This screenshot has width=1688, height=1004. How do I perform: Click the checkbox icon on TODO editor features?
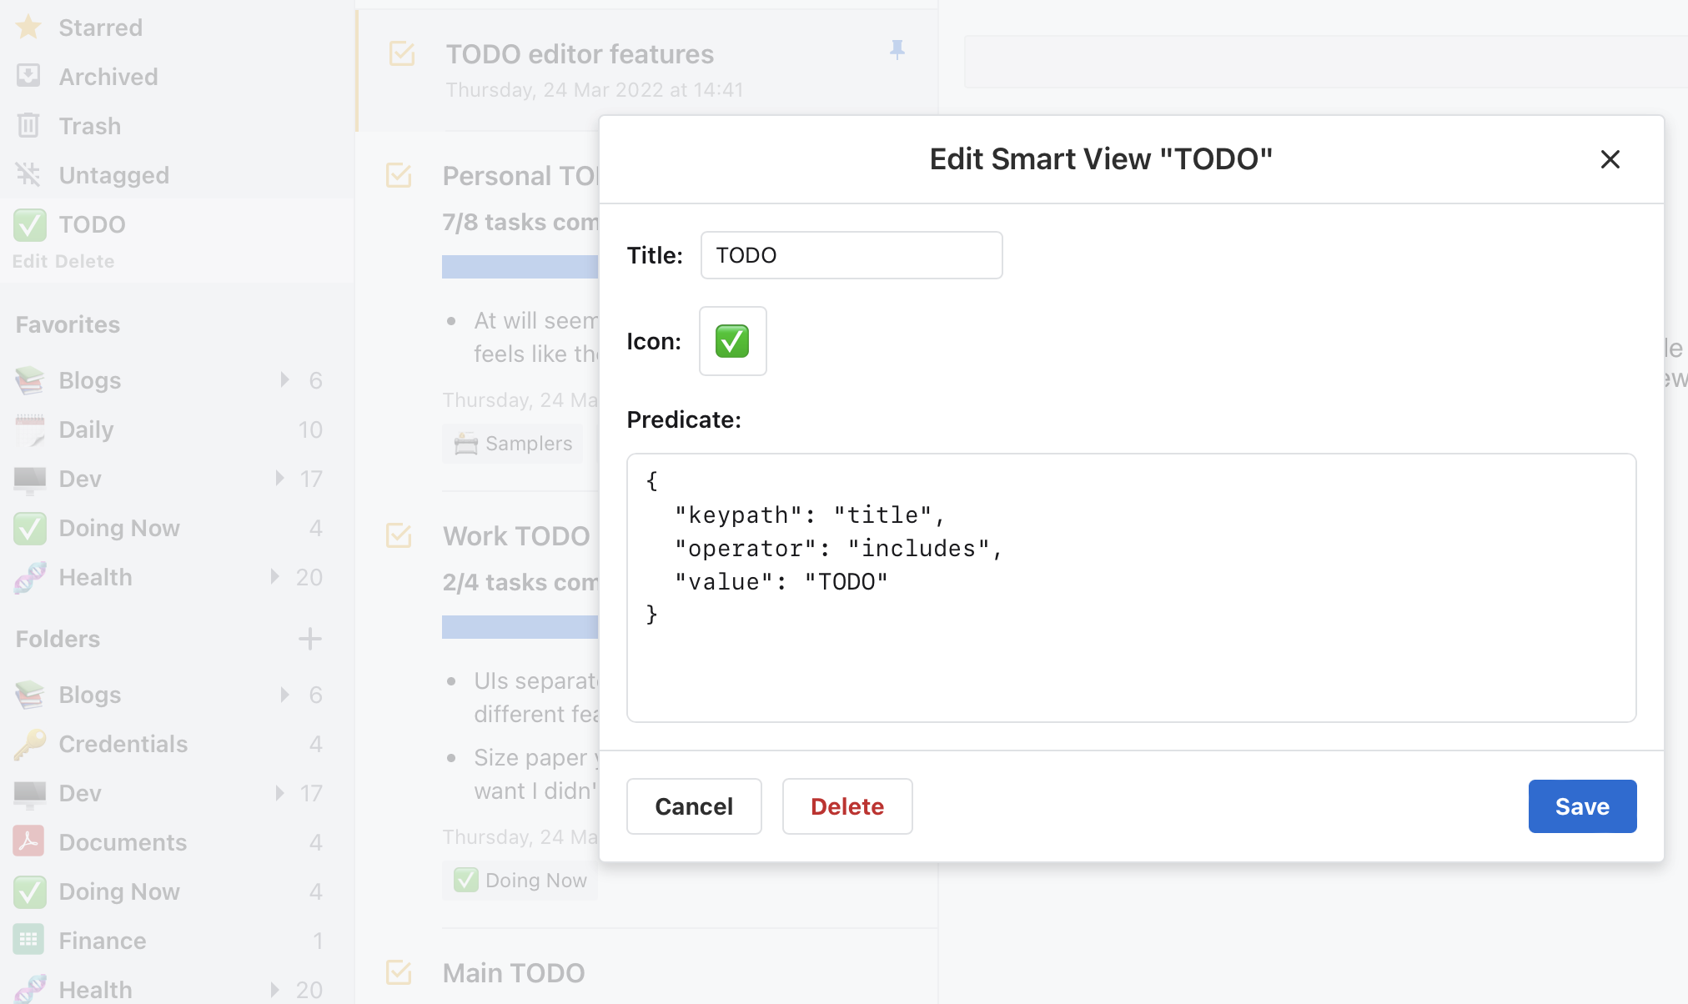(x=402, y=54)
